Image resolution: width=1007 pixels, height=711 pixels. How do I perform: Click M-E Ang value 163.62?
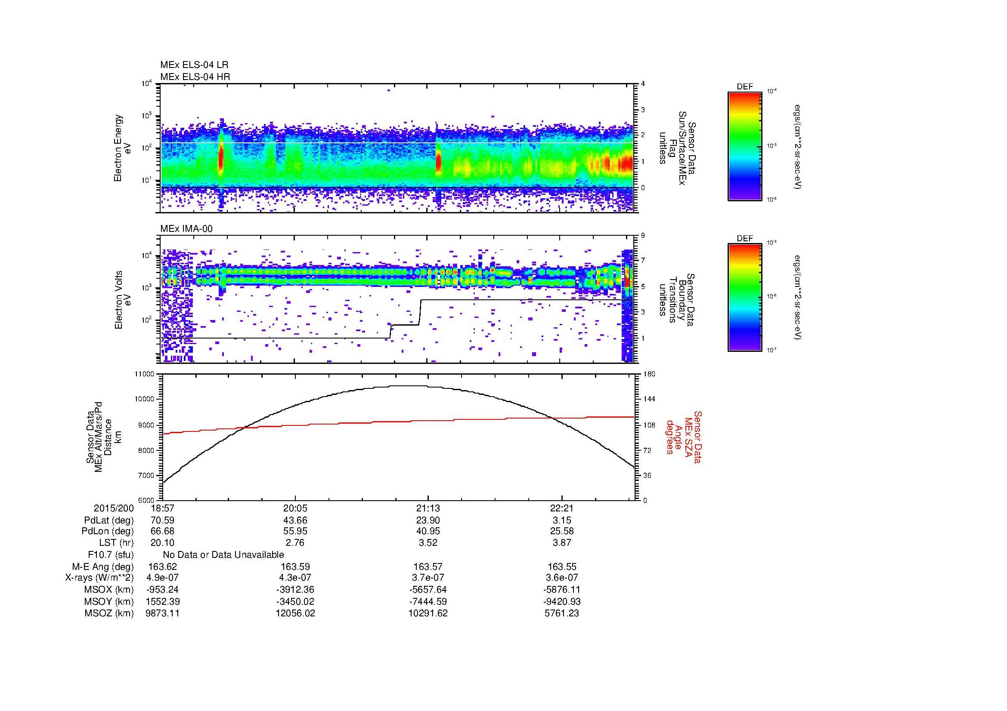coord(163,567)
